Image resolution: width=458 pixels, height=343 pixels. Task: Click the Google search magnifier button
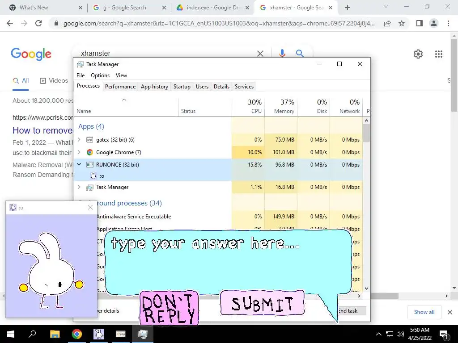(300, 54)
